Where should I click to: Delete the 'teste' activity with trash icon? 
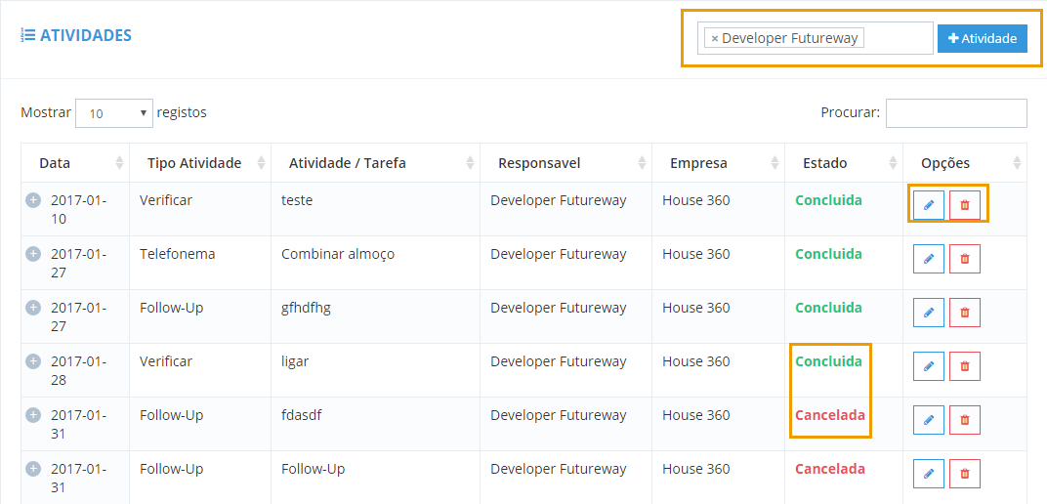pyautogui.click(x=964, y=205)
